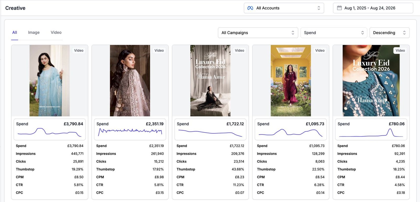Click the CPM value £8.44
The image size is (420, 202).
400,177
